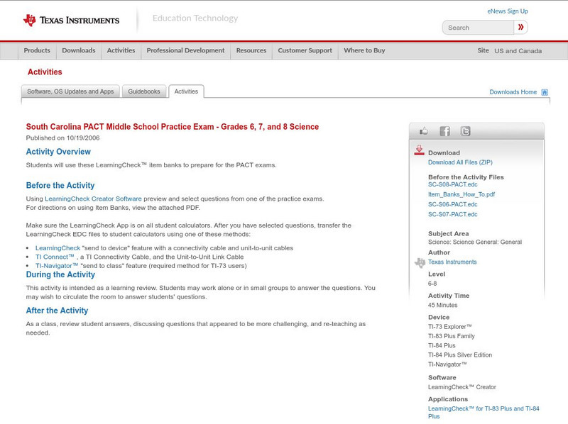Viewport: 568px width, 424px height.
Task: Share the activity on Facebook
Action: pos(444,130)
